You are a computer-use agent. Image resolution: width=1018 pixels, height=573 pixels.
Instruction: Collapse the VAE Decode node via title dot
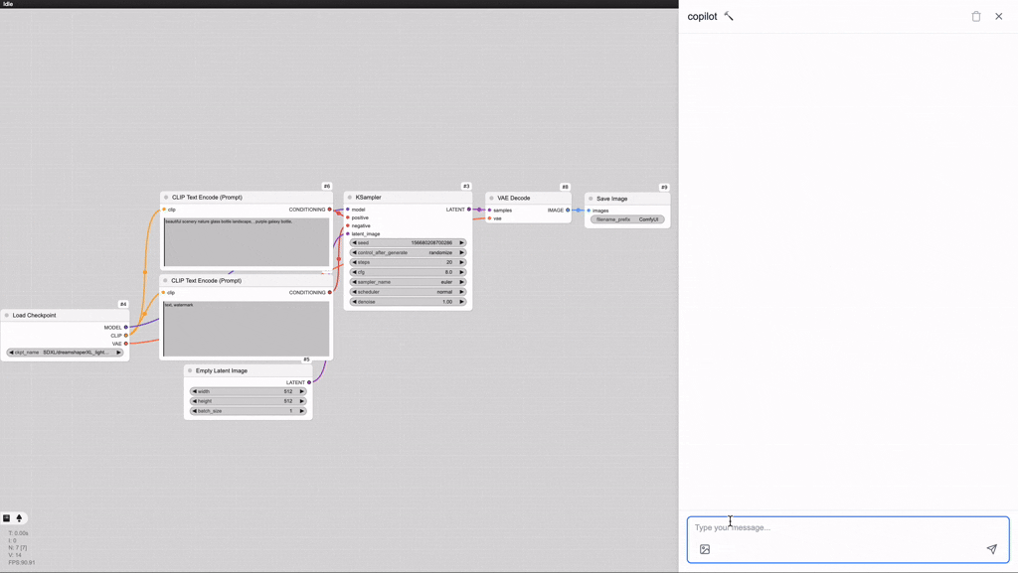pyautogui.click(x=491, y=199)
